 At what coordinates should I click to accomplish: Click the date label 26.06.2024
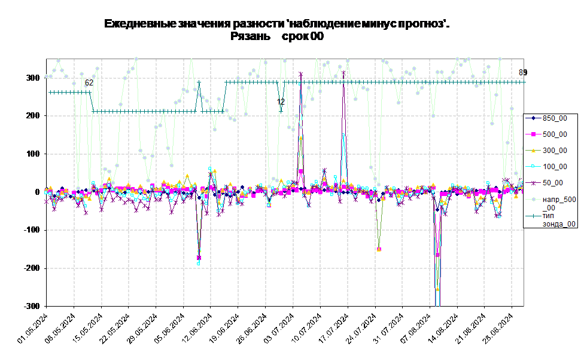click(252, 329)
